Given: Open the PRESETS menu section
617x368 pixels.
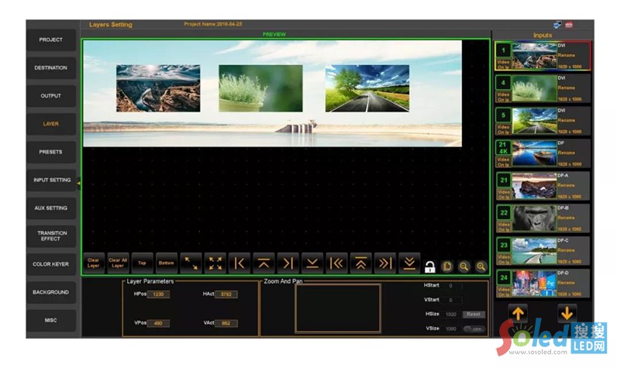Looking at the screenshot, I should pos(51,152).
